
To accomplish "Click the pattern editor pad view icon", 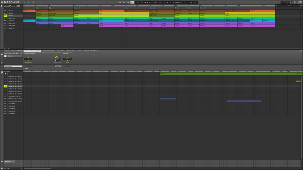I will click(x=2, y=72).
